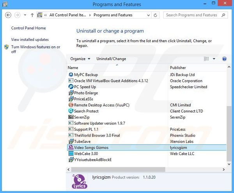
Task: Click the PrriceLeSSs installer icon
Action: click(x=71, y=99)
